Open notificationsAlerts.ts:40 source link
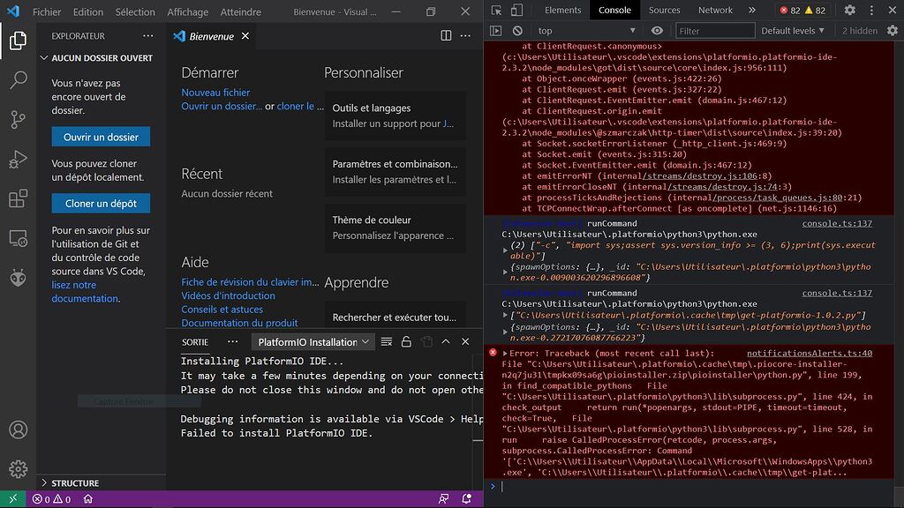The height and width of the screenshot is (508, 904). (x=810, y=353)
